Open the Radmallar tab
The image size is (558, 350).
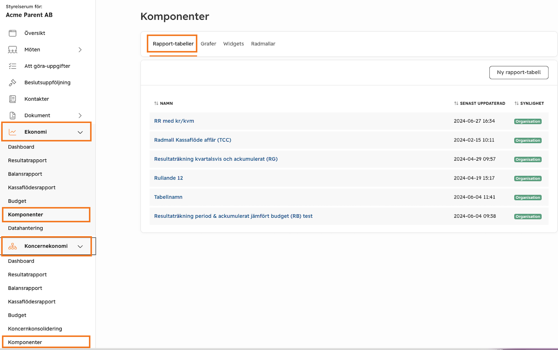263,44
